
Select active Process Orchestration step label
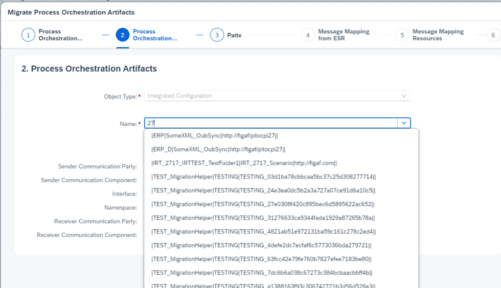point(155,35)
